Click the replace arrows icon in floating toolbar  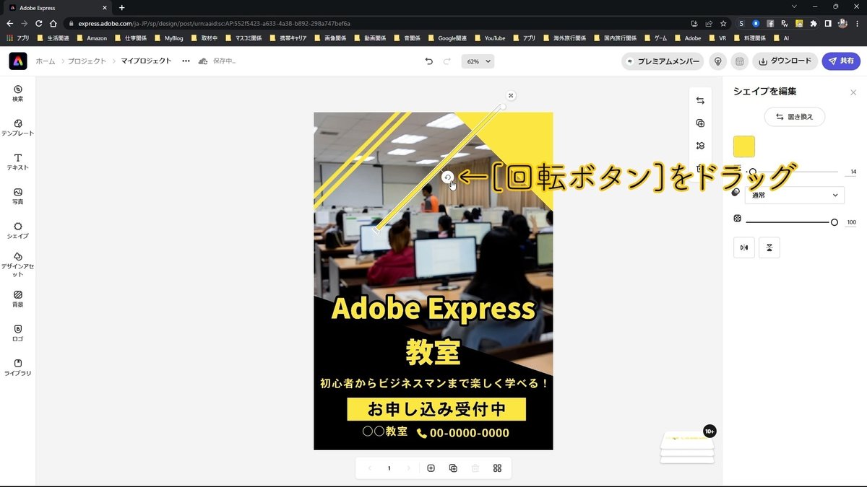pos(700,100)
